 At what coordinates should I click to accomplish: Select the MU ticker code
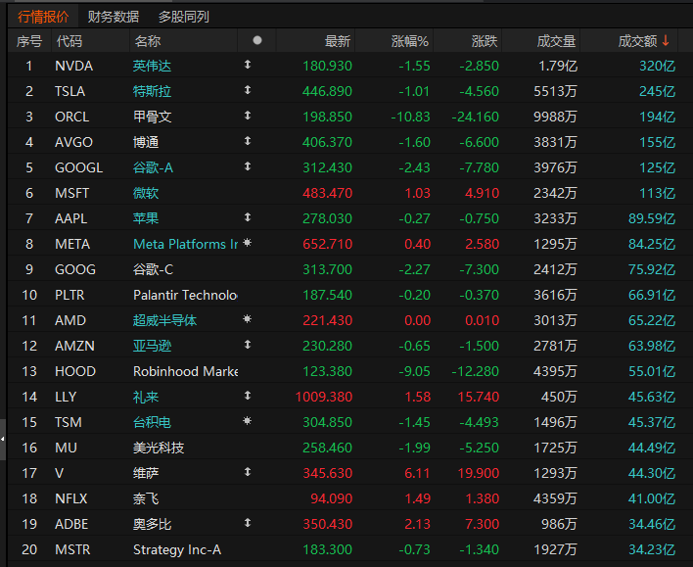coord(66,449)
